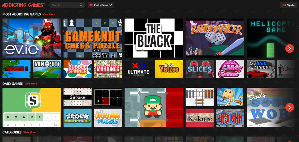Open the snake daily game tile
The height and width of the screenshot is (142, 299).
click(230, 97)
